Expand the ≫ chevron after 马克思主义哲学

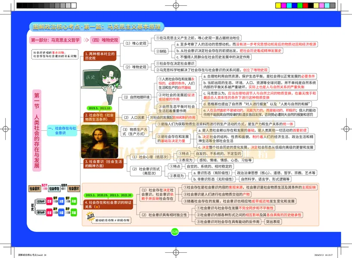coord(86,40)
